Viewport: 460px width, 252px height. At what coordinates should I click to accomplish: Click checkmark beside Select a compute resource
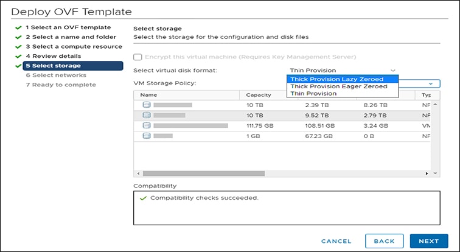pyautogui.click(x=19, y=46)
